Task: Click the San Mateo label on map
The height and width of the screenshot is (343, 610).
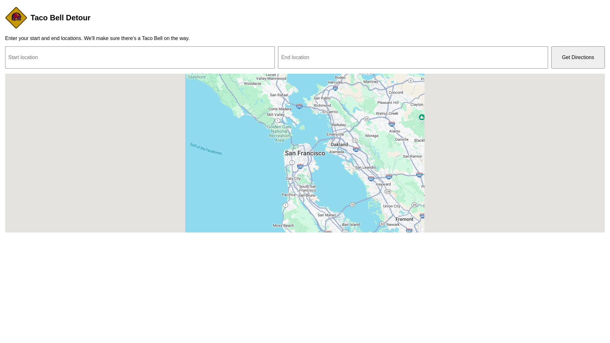Action: 327,215
